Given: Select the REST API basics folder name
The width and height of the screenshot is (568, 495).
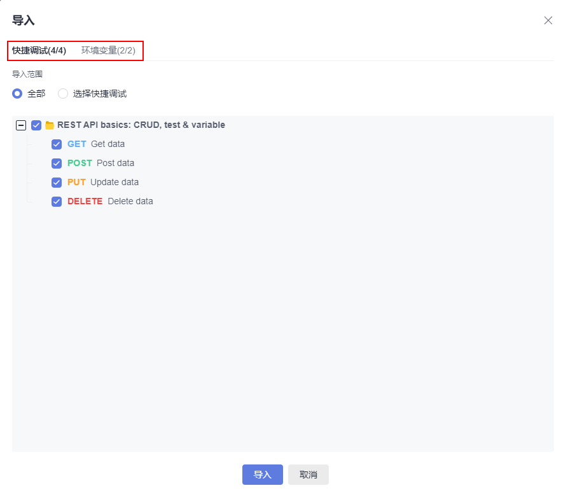Looking at the screenshot, I should 141,125.
